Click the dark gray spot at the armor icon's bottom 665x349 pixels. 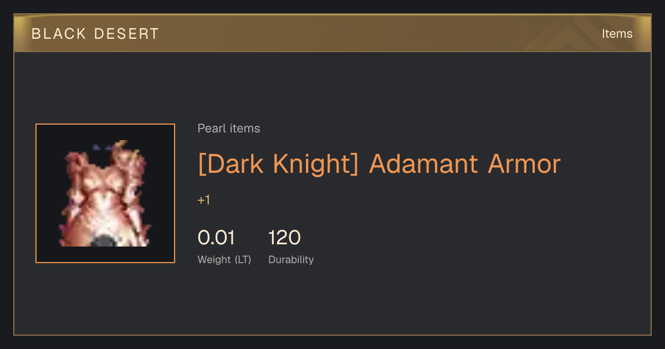[x=103, y=241]
